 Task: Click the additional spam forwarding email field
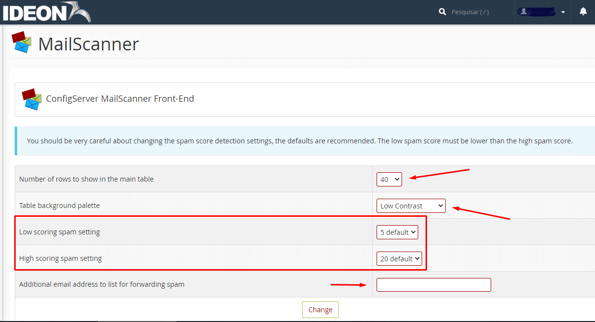(x=433, y=284)
